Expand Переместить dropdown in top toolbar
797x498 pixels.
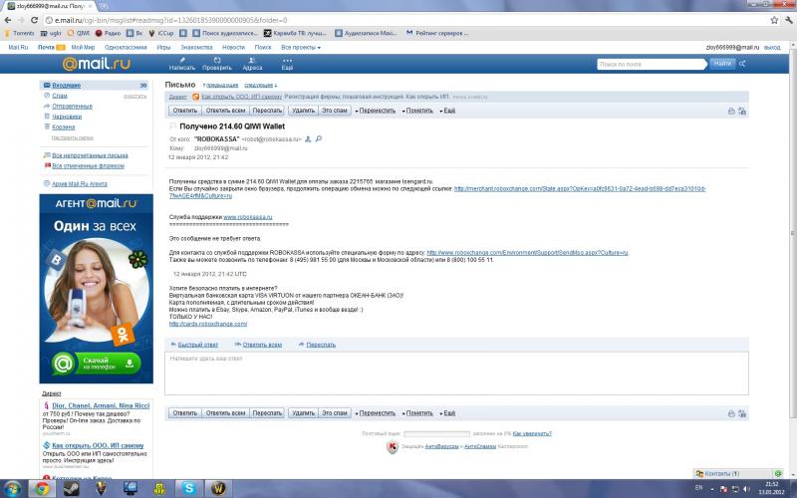[376, 111]
